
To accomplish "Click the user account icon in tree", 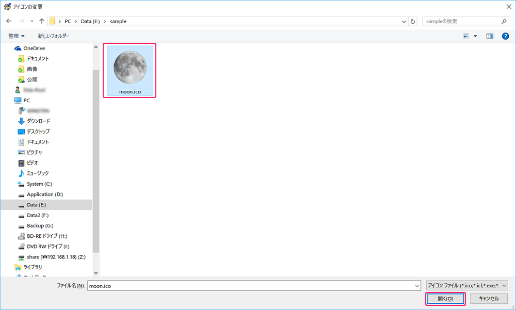I will (18, 90).
